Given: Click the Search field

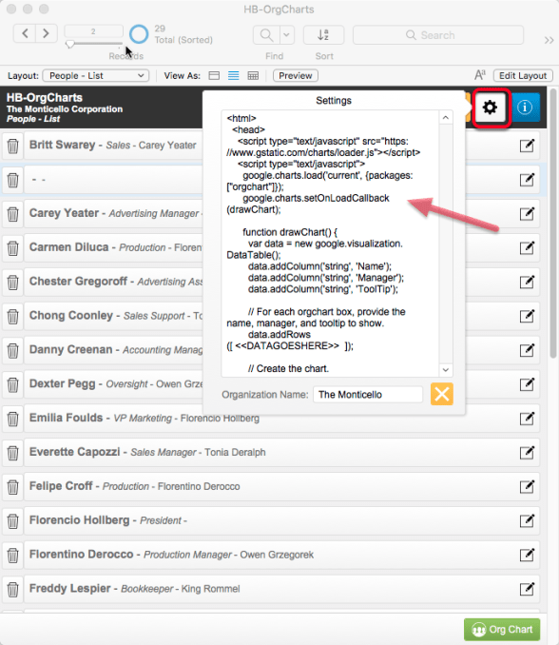Looking at the screenshot, I should tap(438, 35).
